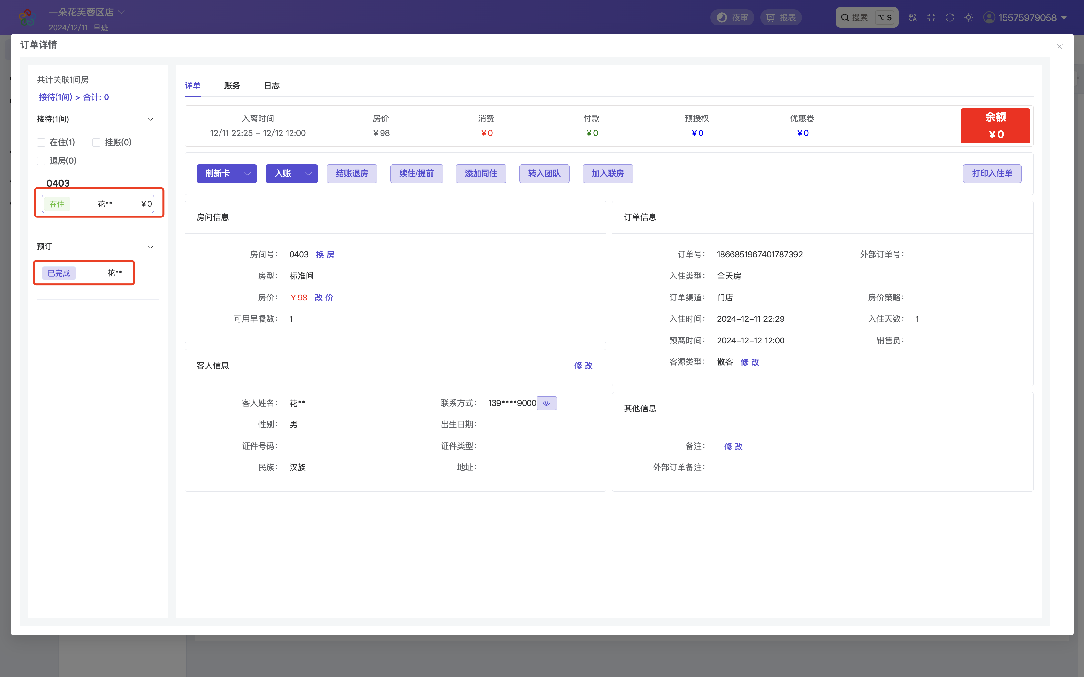
Task: Click 修改 next to 客源类型
Action: [750, 362]
